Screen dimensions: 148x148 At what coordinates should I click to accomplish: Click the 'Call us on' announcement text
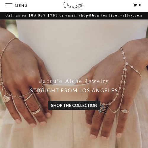16,15
